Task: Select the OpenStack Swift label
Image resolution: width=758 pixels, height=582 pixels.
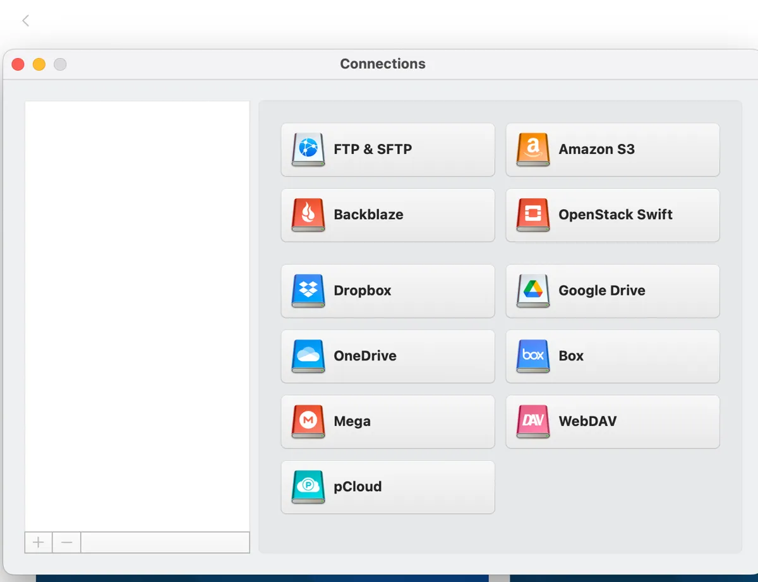Action: 616,215
